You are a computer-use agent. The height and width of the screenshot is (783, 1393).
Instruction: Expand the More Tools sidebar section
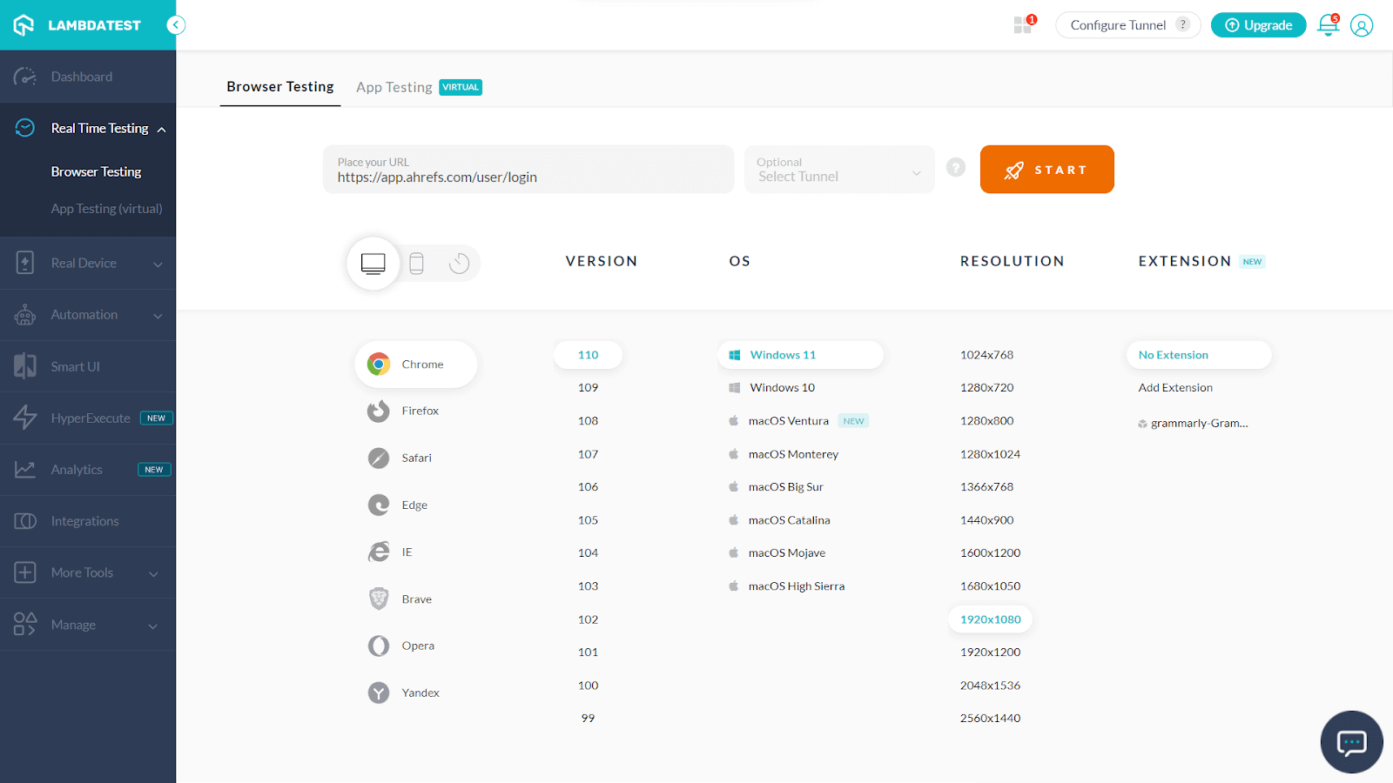point(82,572)
